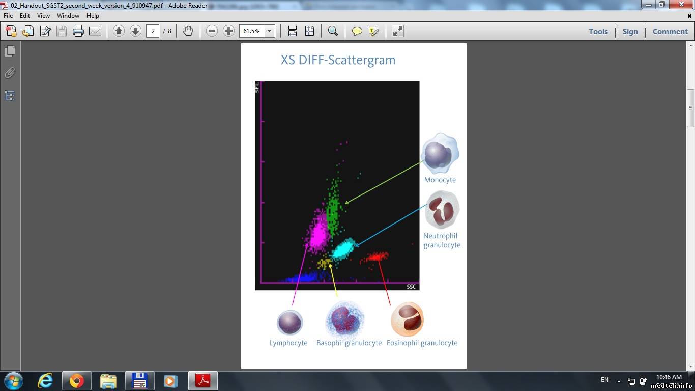Open the Window menu

pyautogui.click(x=68, y=16)
